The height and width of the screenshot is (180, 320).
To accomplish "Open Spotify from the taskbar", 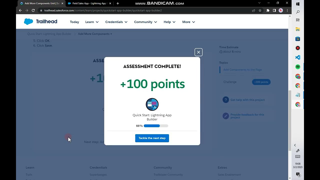I will point(298,67).
